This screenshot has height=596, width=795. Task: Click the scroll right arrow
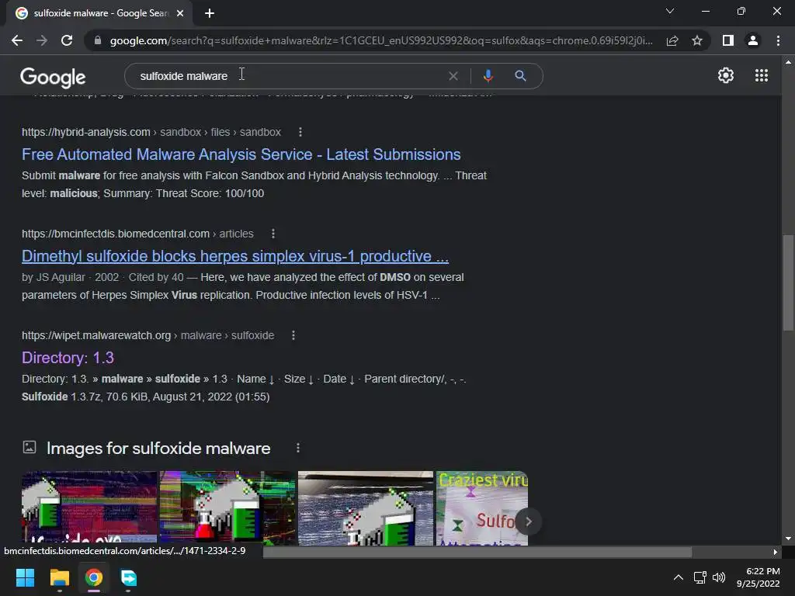click(x=776, y=552)
